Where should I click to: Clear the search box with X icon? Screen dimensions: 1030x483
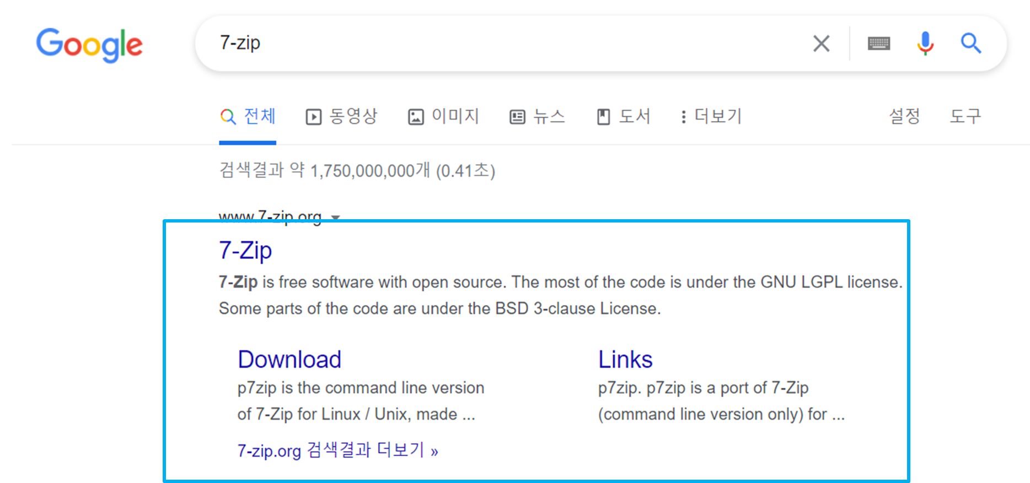coord(821,43)
